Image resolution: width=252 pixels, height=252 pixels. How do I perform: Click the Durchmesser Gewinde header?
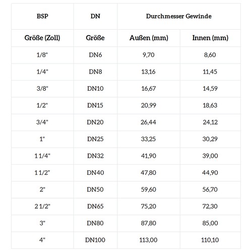point(179,16)
